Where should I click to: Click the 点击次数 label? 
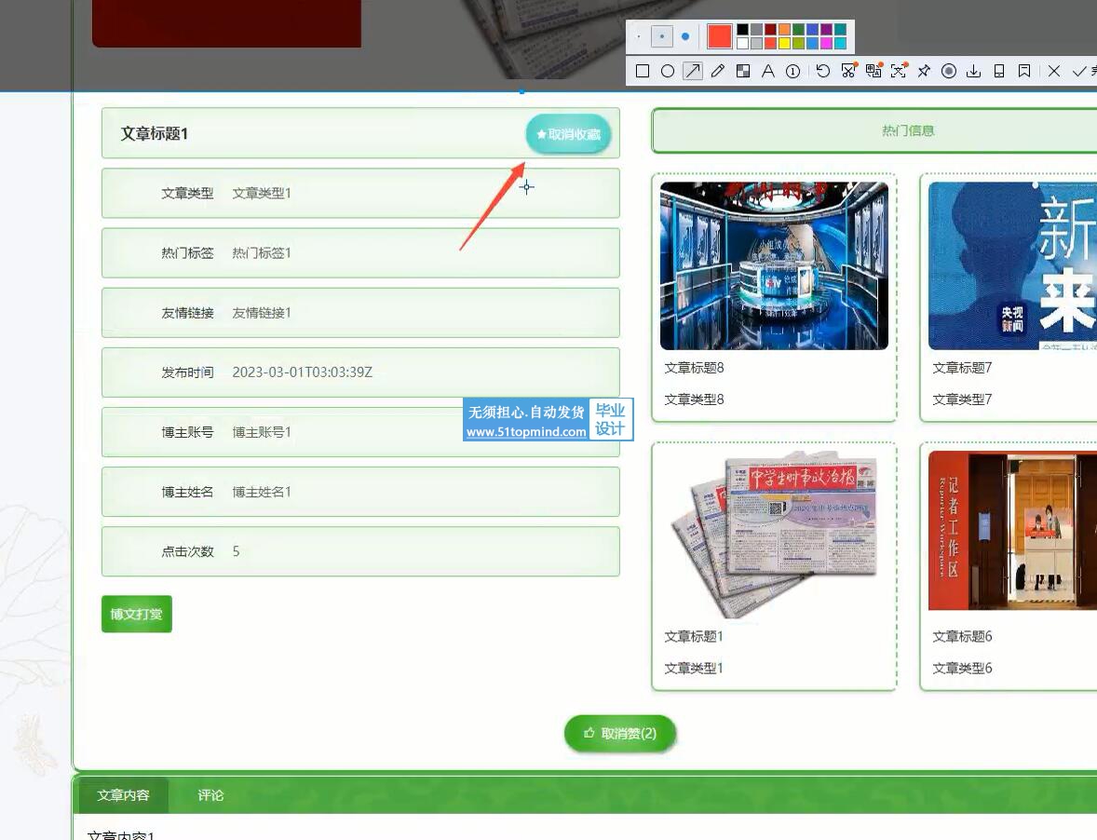coord(187,551)
